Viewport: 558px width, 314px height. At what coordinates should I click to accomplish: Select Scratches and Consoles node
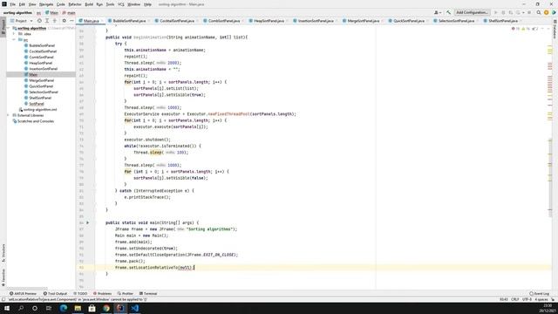(36, 121)
